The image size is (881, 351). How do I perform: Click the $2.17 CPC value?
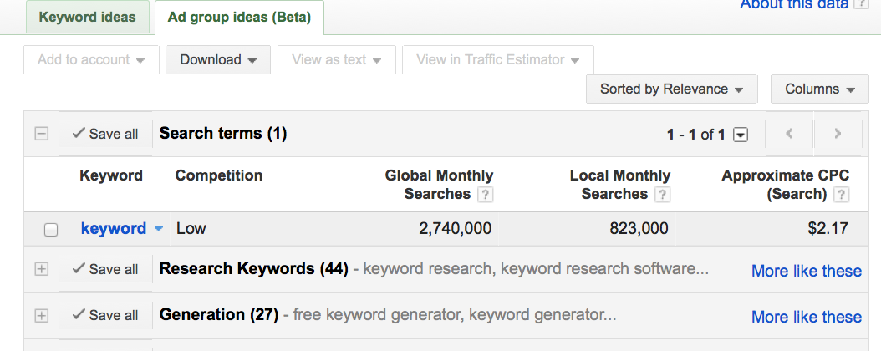(x=828, y=229)
